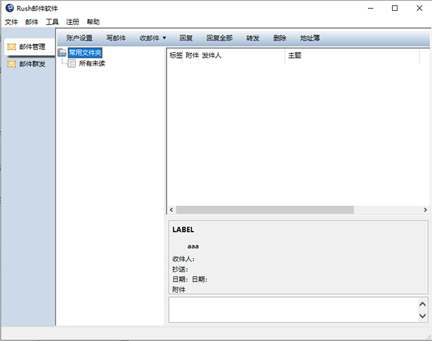Click the Rush app logo icon
Screen dimensions: 432x341
point(9,8)
